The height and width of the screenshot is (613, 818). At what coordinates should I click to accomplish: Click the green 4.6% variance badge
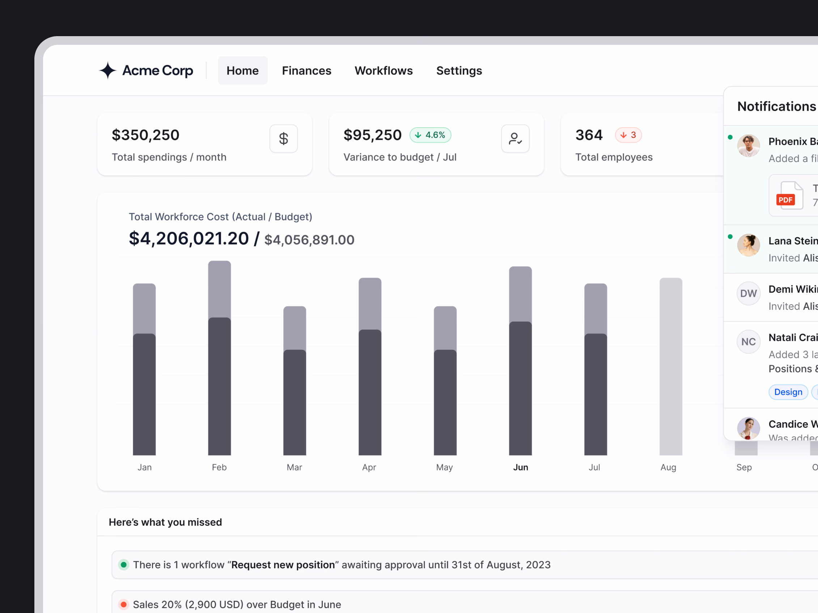tap(430, 135)
